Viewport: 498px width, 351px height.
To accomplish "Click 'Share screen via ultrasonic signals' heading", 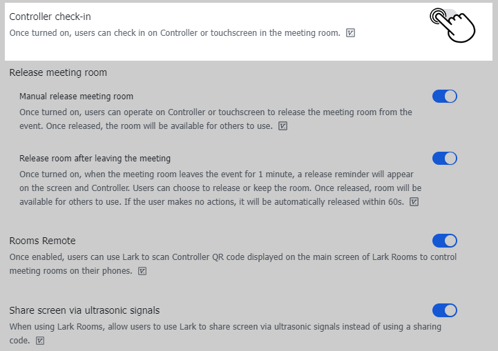I will (x=84, y=310).
